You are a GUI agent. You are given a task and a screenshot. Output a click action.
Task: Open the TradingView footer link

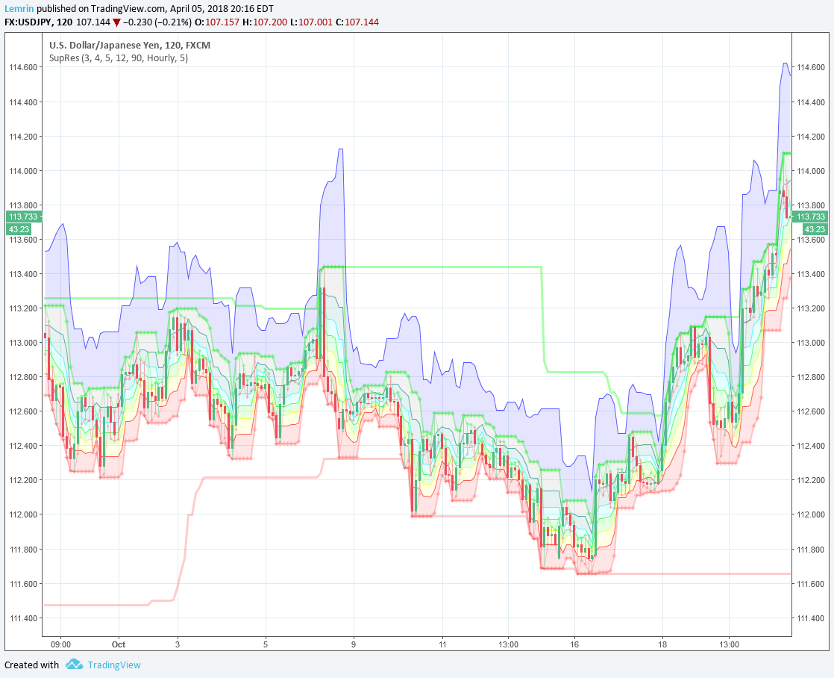(114, 665)
